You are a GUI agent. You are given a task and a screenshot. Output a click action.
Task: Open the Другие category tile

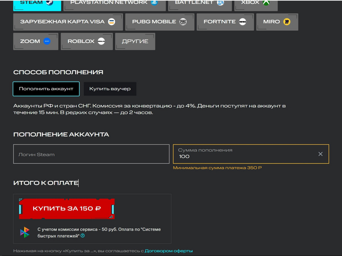click(135, 41)
